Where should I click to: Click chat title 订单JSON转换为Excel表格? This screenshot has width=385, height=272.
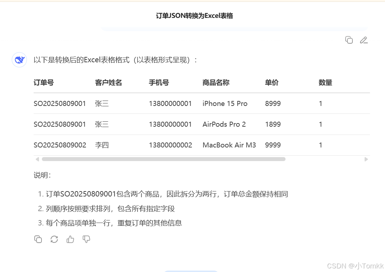coord(194,16)
